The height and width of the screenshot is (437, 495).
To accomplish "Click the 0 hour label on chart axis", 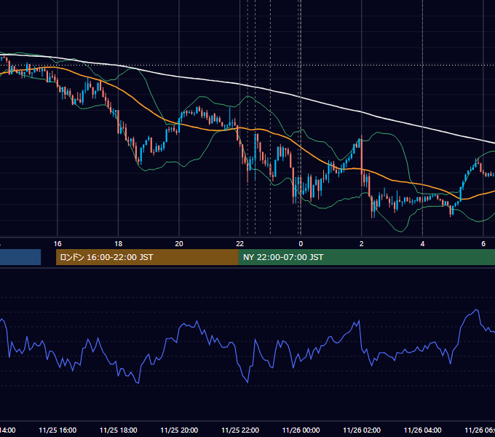I will point(301,244).
